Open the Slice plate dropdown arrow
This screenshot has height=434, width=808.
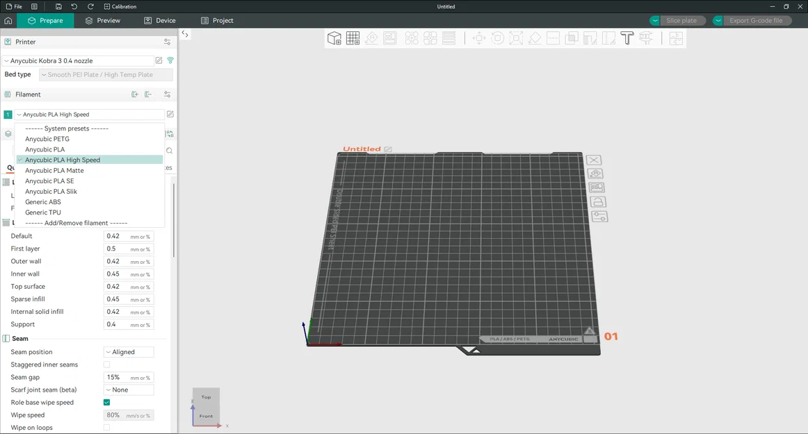(654, 21)
